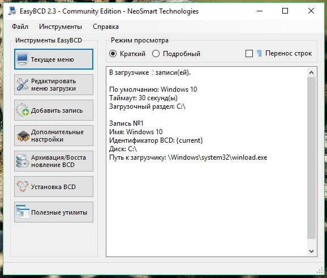
Task: Click the monitor icon on Текущее меню
Action: 22,59
